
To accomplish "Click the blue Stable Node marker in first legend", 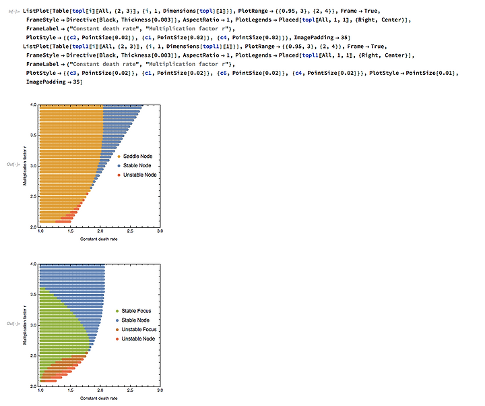I will click(119, 166).
